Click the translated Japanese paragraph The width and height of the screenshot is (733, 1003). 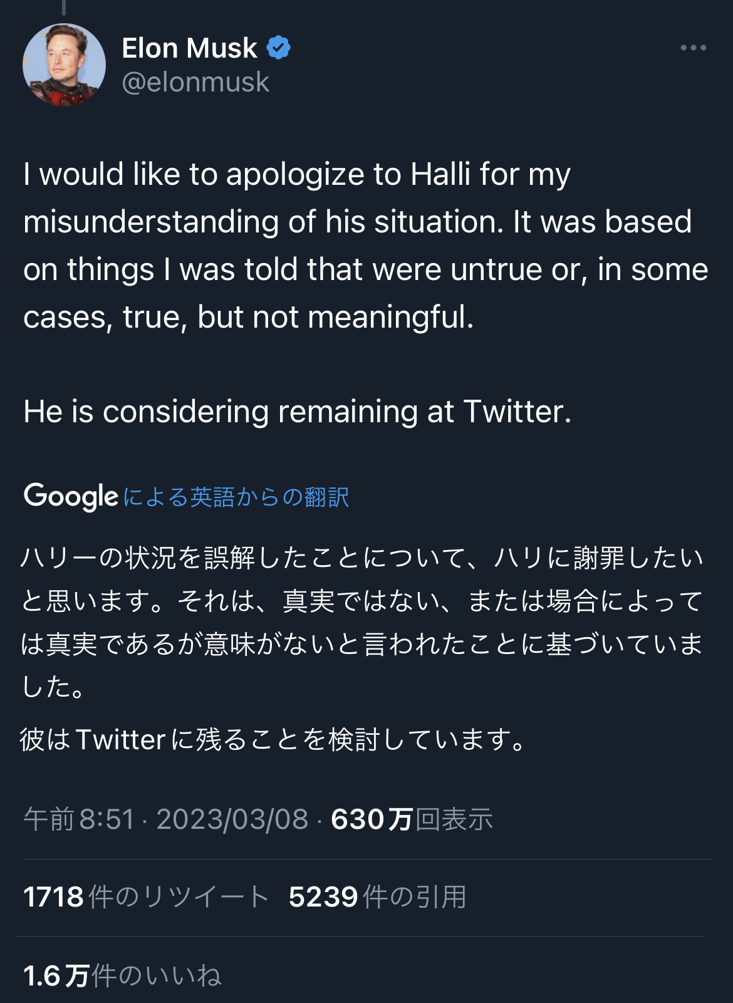tap(362, 622)
